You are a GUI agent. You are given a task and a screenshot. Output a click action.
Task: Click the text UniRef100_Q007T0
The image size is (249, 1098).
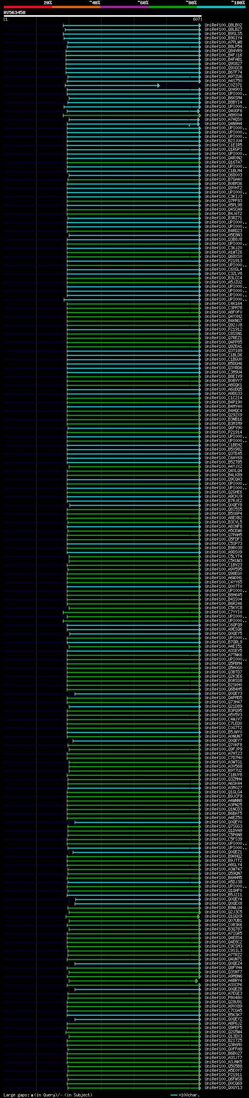(x=223, y=587)
